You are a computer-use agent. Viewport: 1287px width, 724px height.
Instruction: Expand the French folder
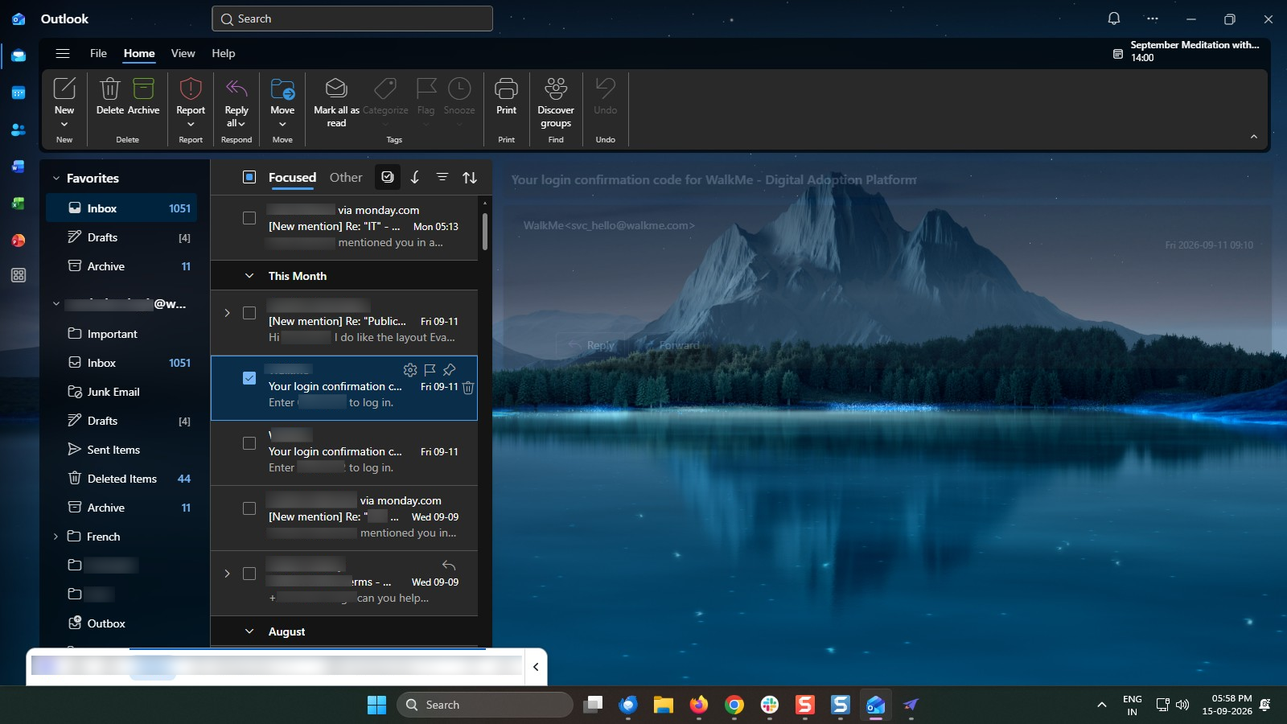pyautogui.click(x=56, y=537)
